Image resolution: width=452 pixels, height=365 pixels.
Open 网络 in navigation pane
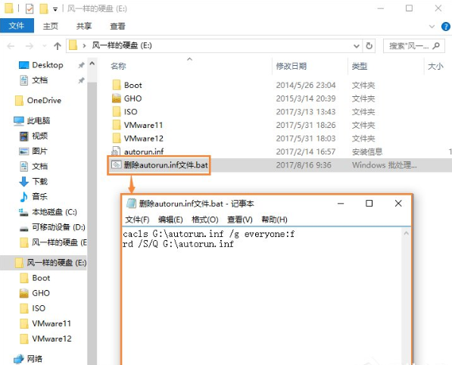(28, 359)
